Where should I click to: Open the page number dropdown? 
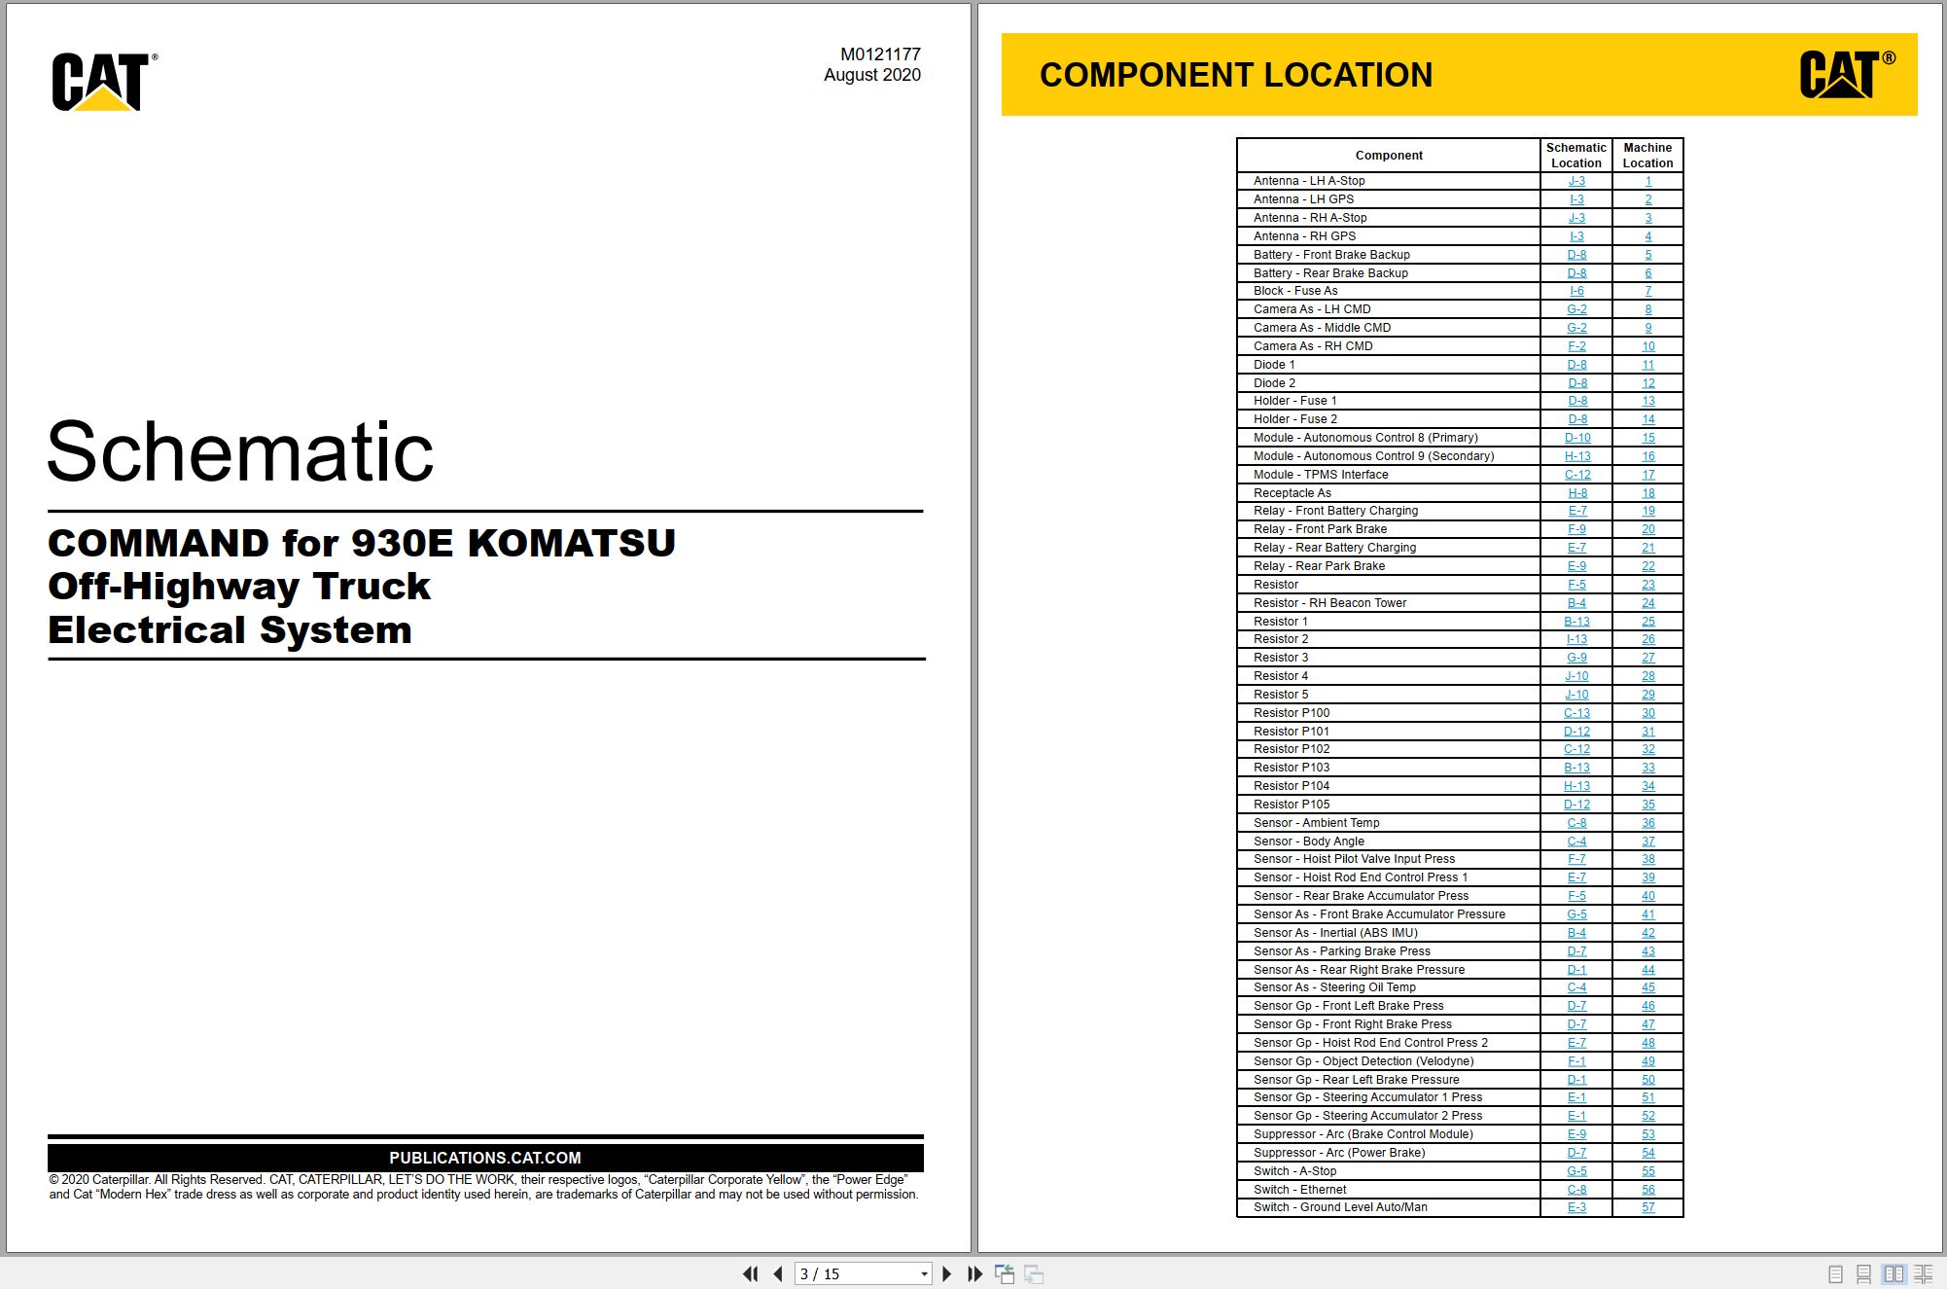coord(924,1273)
